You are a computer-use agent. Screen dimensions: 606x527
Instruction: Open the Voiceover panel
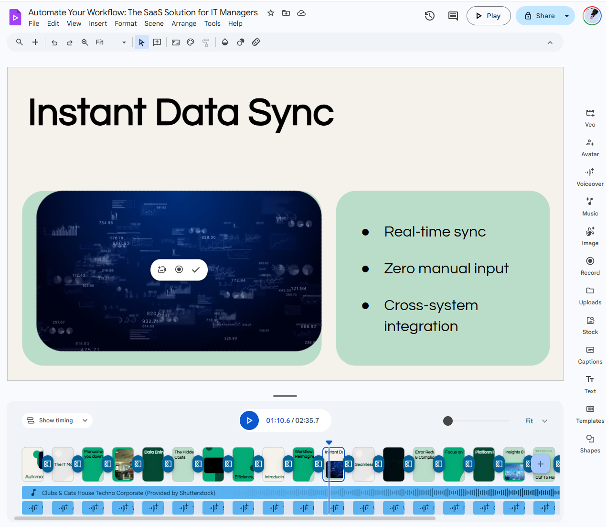(x=590, y=177)
